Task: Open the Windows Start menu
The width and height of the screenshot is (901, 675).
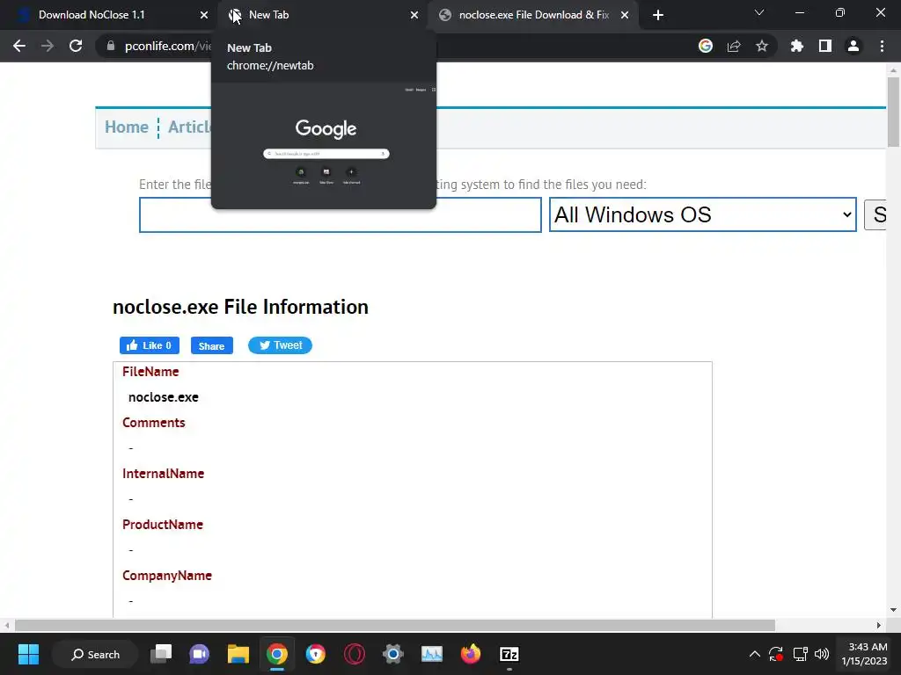Action: [28, 654]
